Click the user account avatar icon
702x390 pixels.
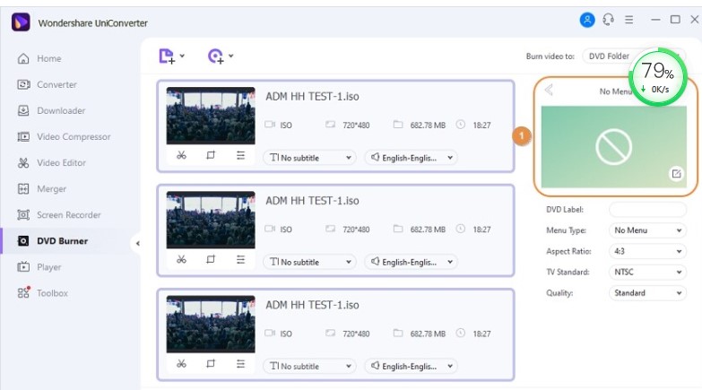coord(587,19)
